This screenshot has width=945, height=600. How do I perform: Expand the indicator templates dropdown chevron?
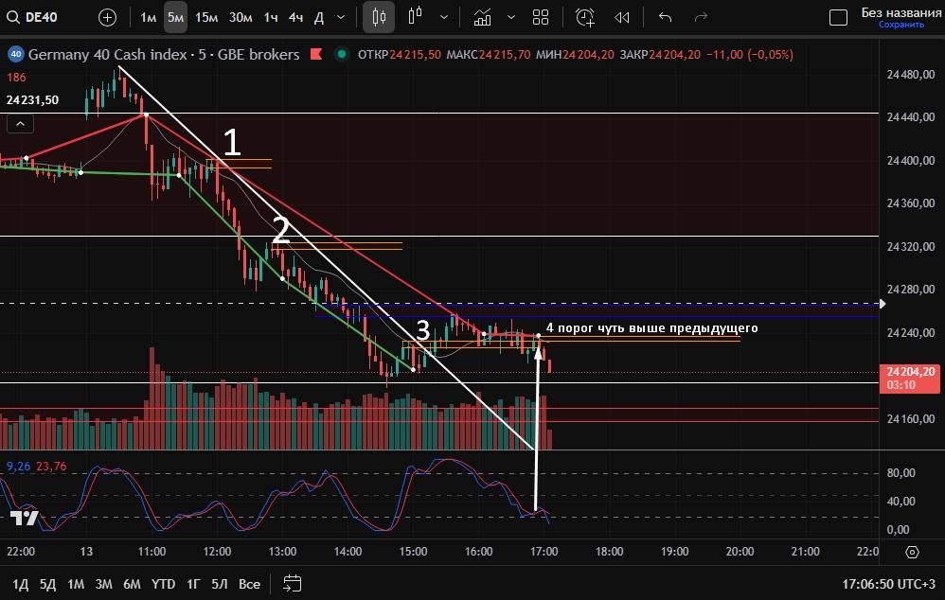tap(511, 17)
